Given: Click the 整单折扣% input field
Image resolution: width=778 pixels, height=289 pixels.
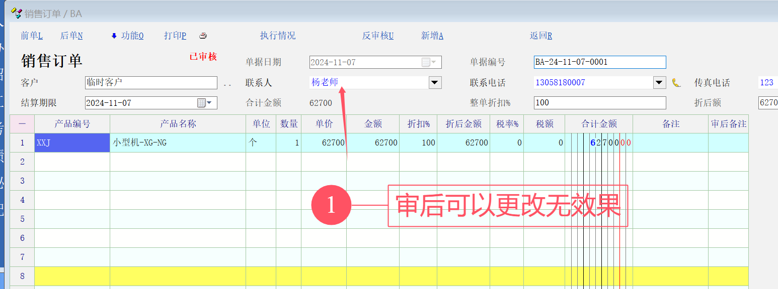Looking at the screenshot, I should tap(599, 103).
